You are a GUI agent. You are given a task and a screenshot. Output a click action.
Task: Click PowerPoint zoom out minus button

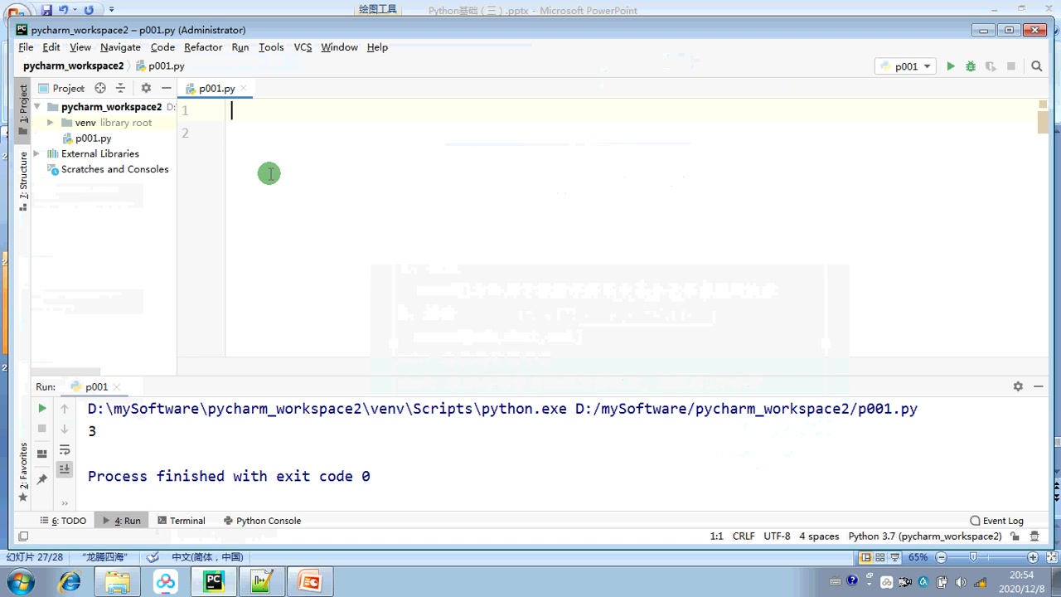(941, 558)
